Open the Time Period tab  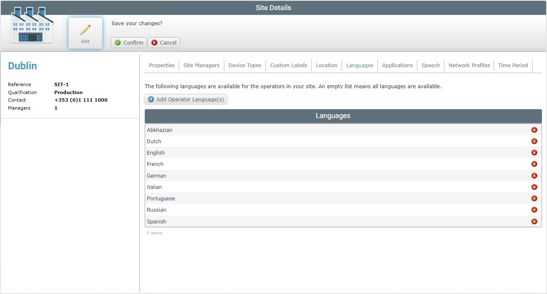[513, 65]
